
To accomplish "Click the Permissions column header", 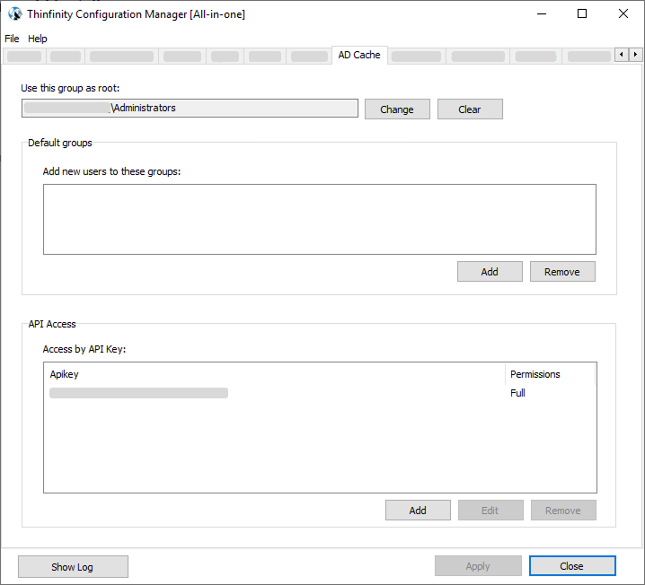I will [x=551, y=374].
